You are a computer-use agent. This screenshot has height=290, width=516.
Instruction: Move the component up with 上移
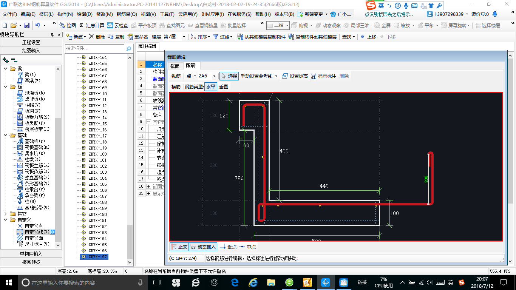(368, 37)
